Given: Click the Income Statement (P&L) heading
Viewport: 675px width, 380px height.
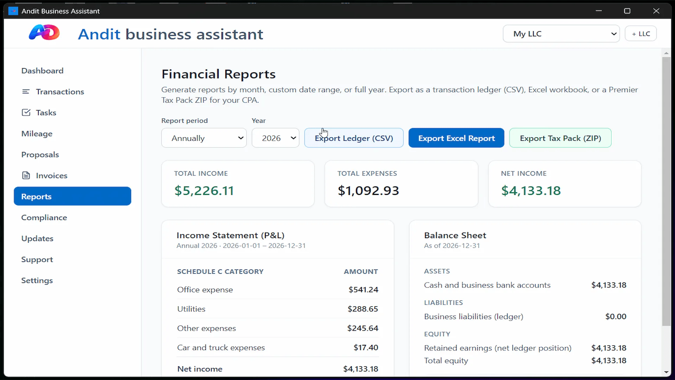Looking at the screenshot, I should point(230,235).
